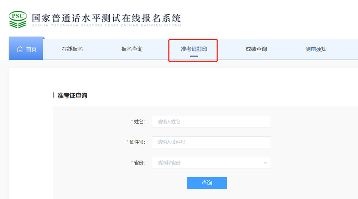
Task: Click the chevron arrow in the 省份 selector
Action: (x=265, y=163)
